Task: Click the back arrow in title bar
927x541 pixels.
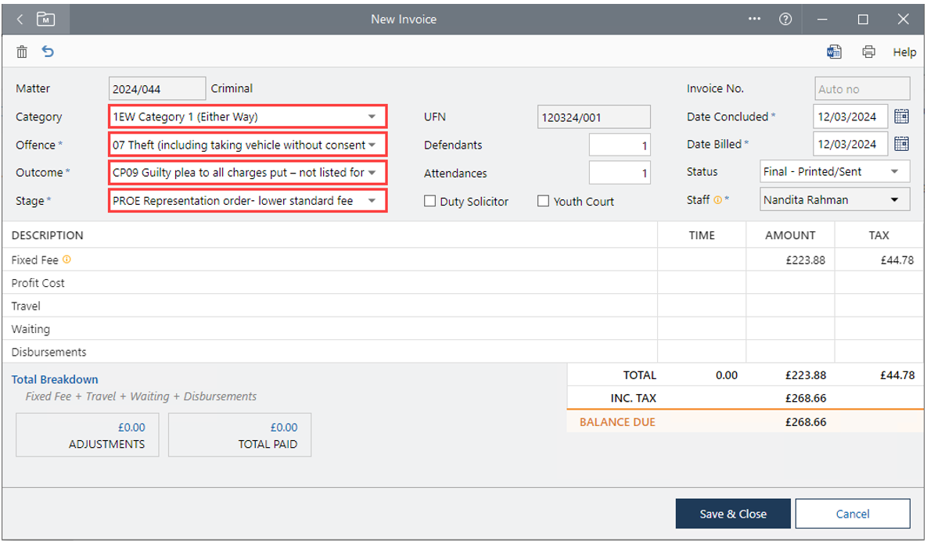Action: pyautogui.click(x=20, y=19)
